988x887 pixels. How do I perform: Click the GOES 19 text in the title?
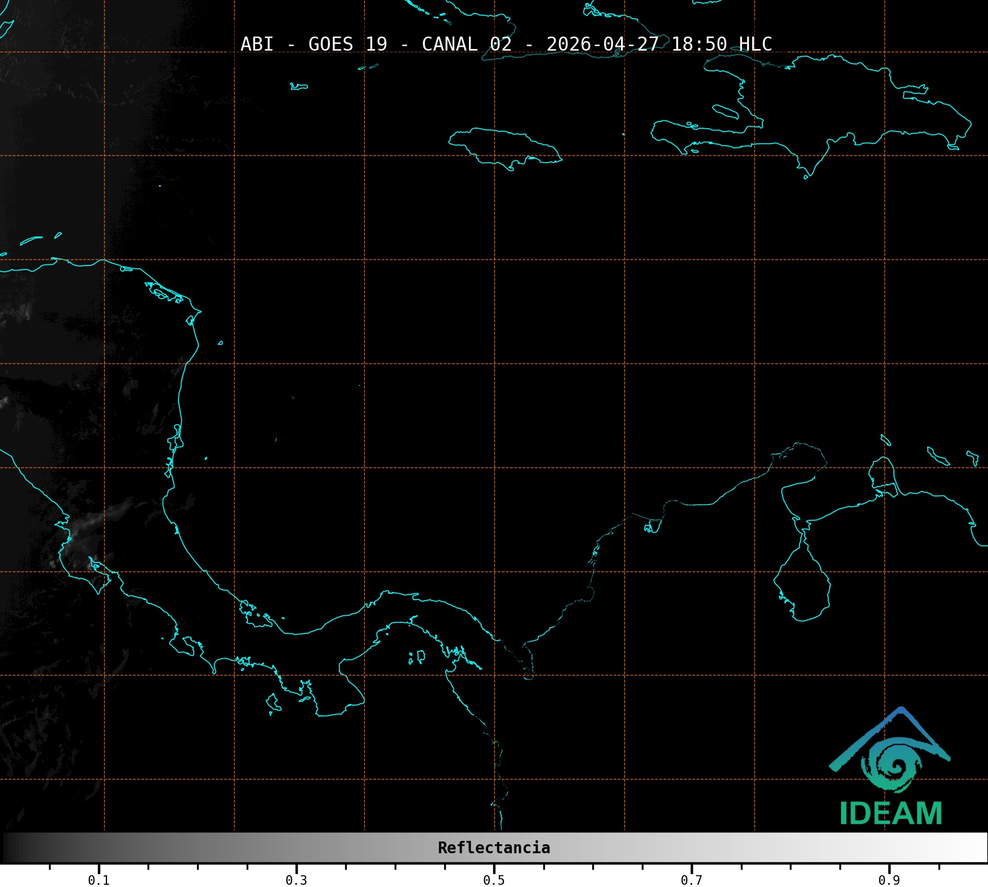point(347,44)
